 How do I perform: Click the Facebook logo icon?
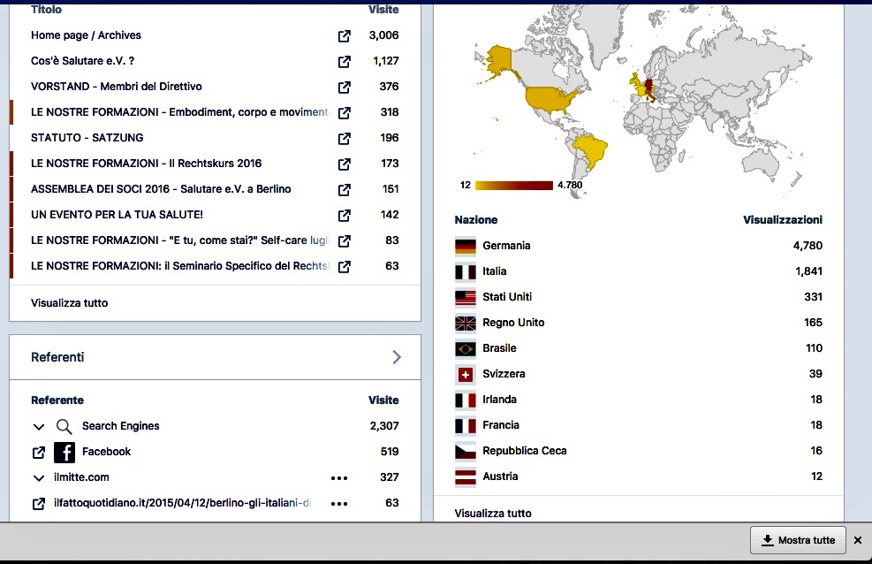pyautogui.click(x=64, y=453)
